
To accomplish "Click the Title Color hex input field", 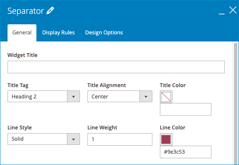I will (185, 109).
